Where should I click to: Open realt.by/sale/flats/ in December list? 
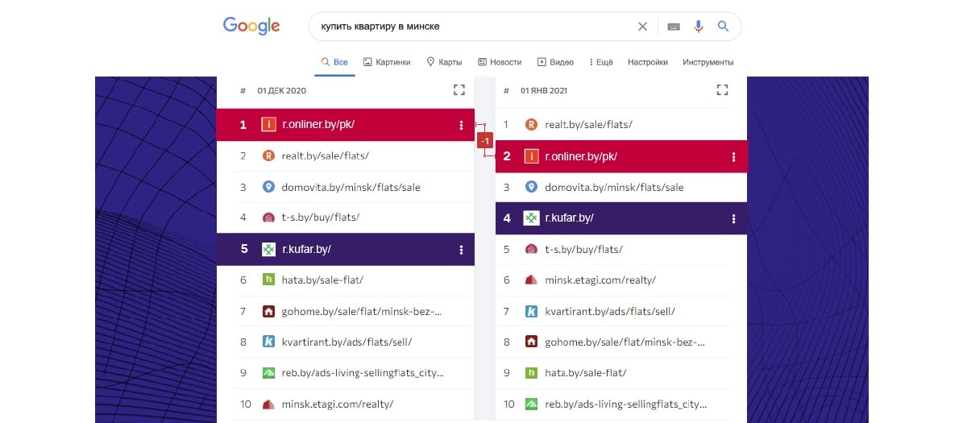point(326,156)
